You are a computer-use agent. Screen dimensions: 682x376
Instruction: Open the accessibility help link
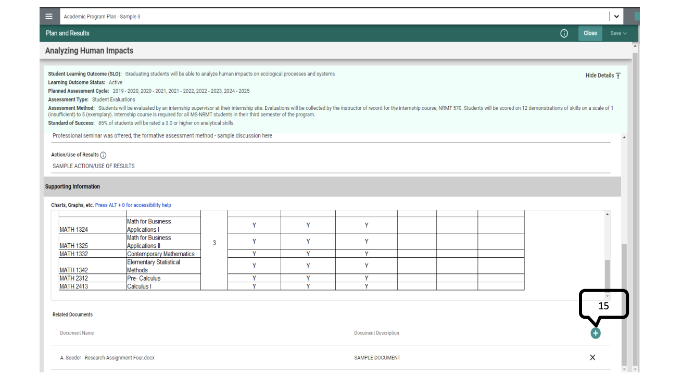point(133,205)
